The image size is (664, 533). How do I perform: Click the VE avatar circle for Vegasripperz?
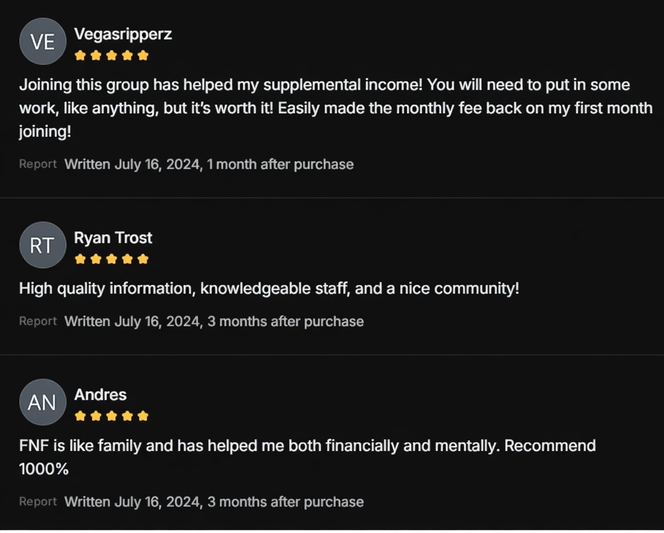click(43, 41)
